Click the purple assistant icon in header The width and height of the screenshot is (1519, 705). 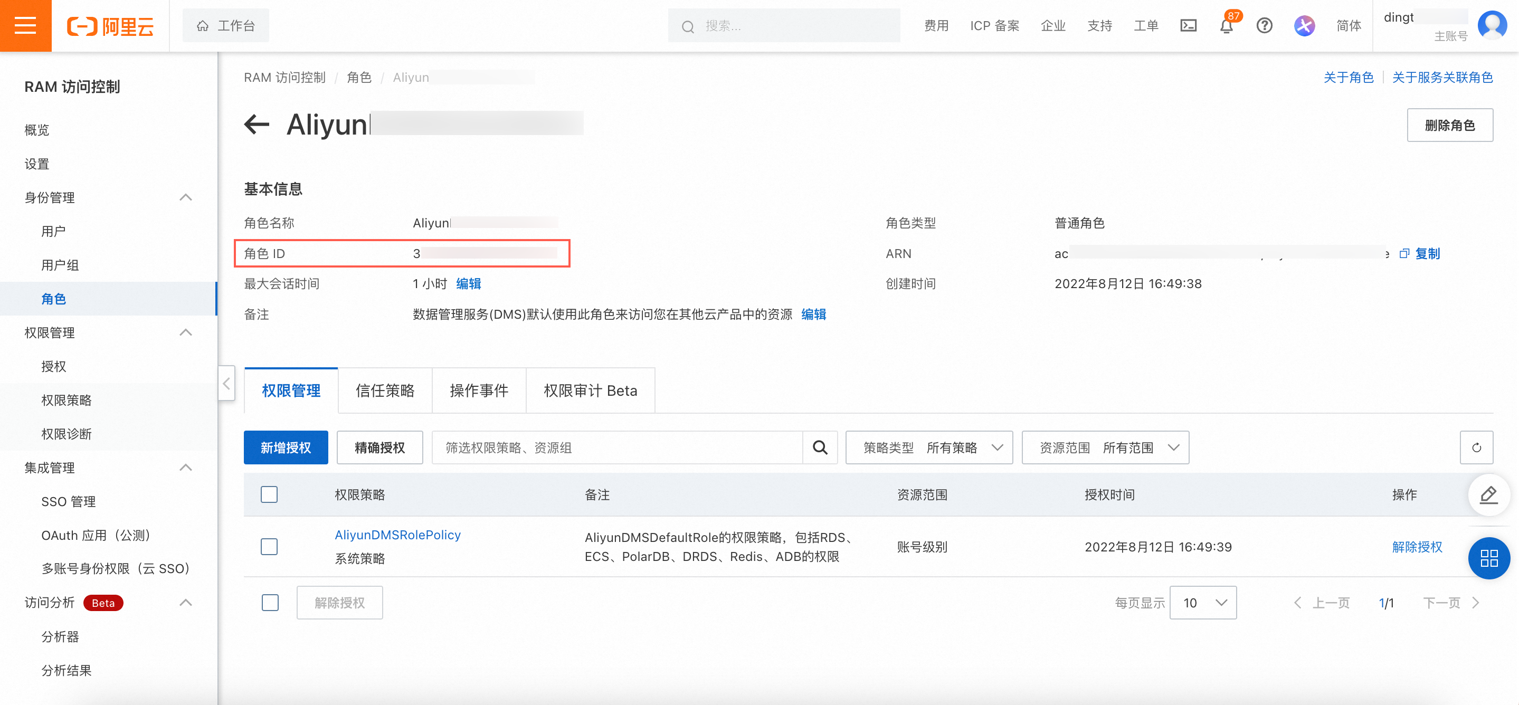(1304, 25)
